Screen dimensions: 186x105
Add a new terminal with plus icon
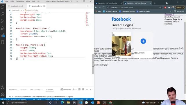tap(74, 89)
